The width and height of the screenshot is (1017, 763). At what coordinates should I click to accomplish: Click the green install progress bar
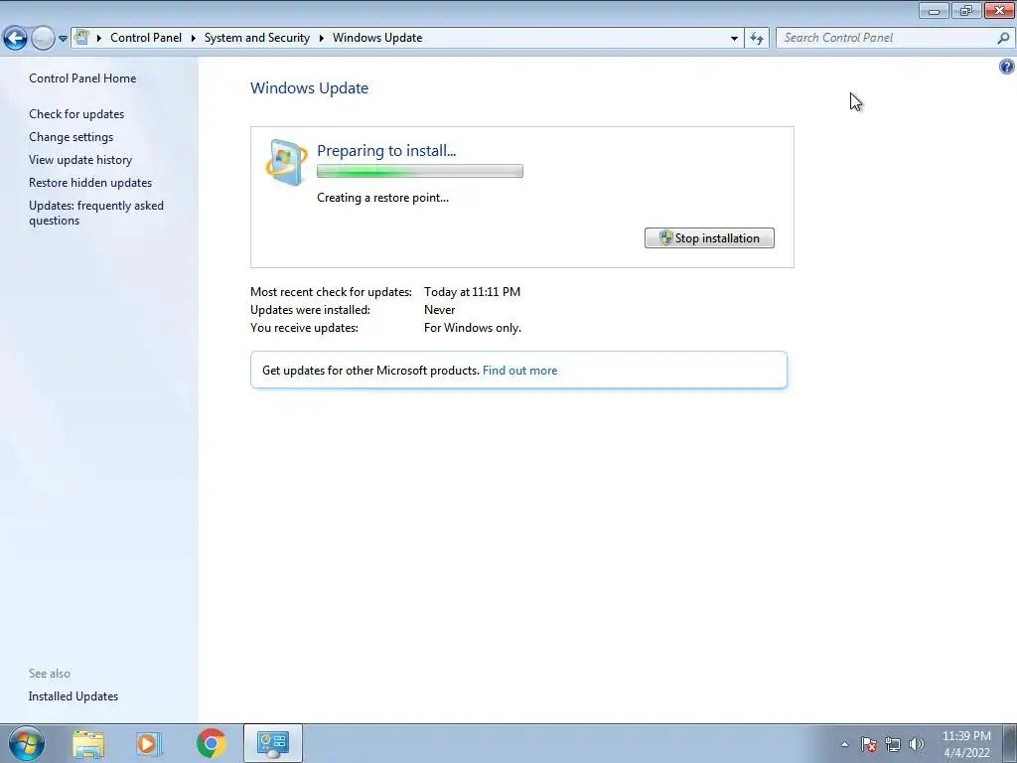(420, 171)
